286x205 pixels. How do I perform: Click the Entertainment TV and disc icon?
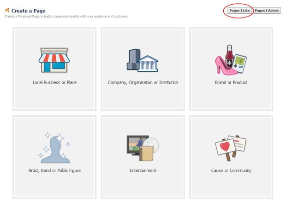pyautogui.click(x=143, y=148)
